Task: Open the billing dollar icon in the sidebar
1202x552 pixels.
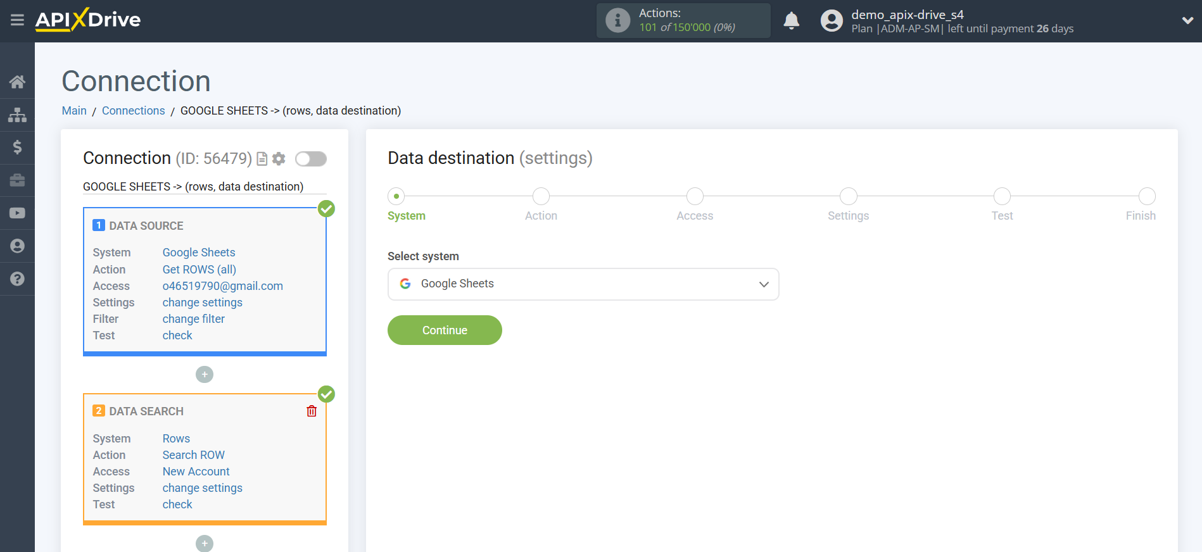Action: pos(17,147)
